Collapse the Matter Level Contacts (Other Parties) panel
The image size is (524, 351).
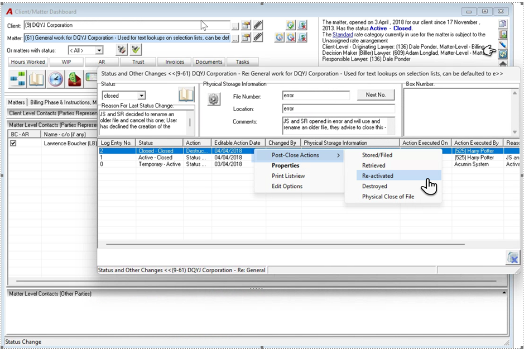503,293
